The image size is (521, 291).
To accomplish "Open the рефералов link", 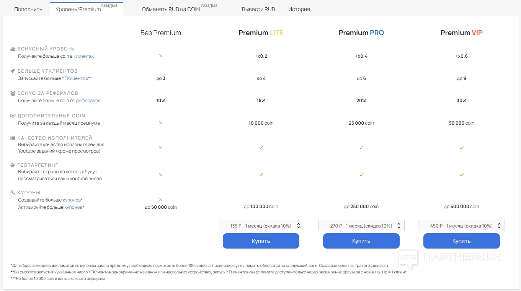I will 88,101.
